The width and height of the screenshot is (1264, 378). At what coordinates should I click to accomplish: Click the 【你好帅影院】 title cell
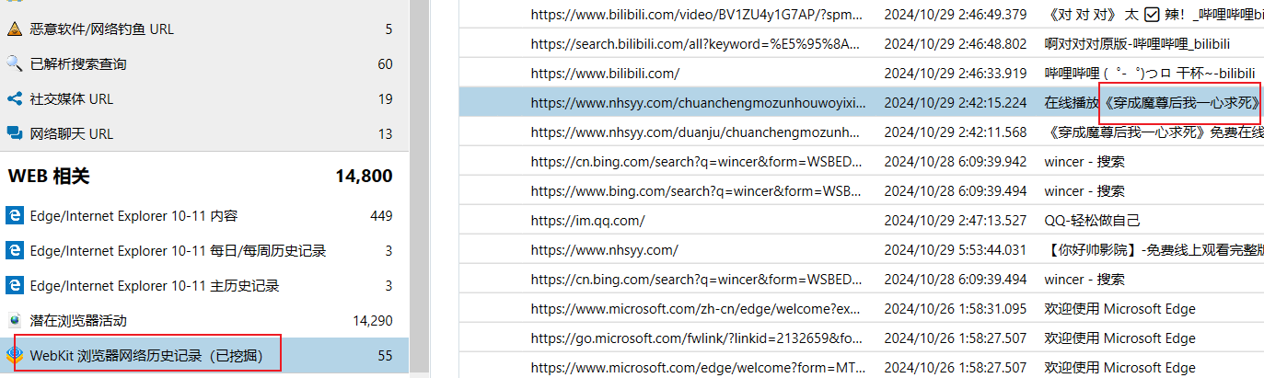1154,249
